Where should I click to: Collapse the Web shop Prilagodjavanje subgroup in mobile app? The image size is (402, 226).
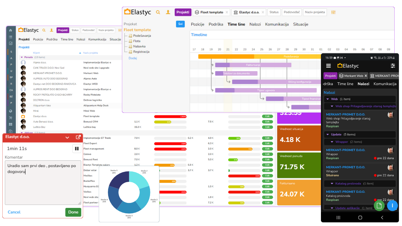click(x=332, y=106)
